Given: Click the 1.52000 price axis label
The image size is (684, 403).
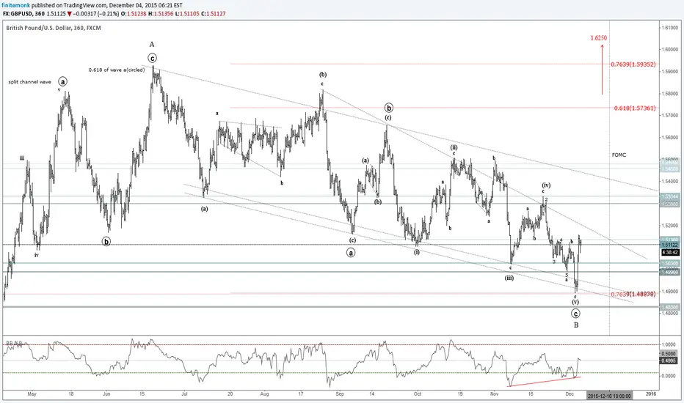Looking at the screenshot, I should (x=669, y=226).
